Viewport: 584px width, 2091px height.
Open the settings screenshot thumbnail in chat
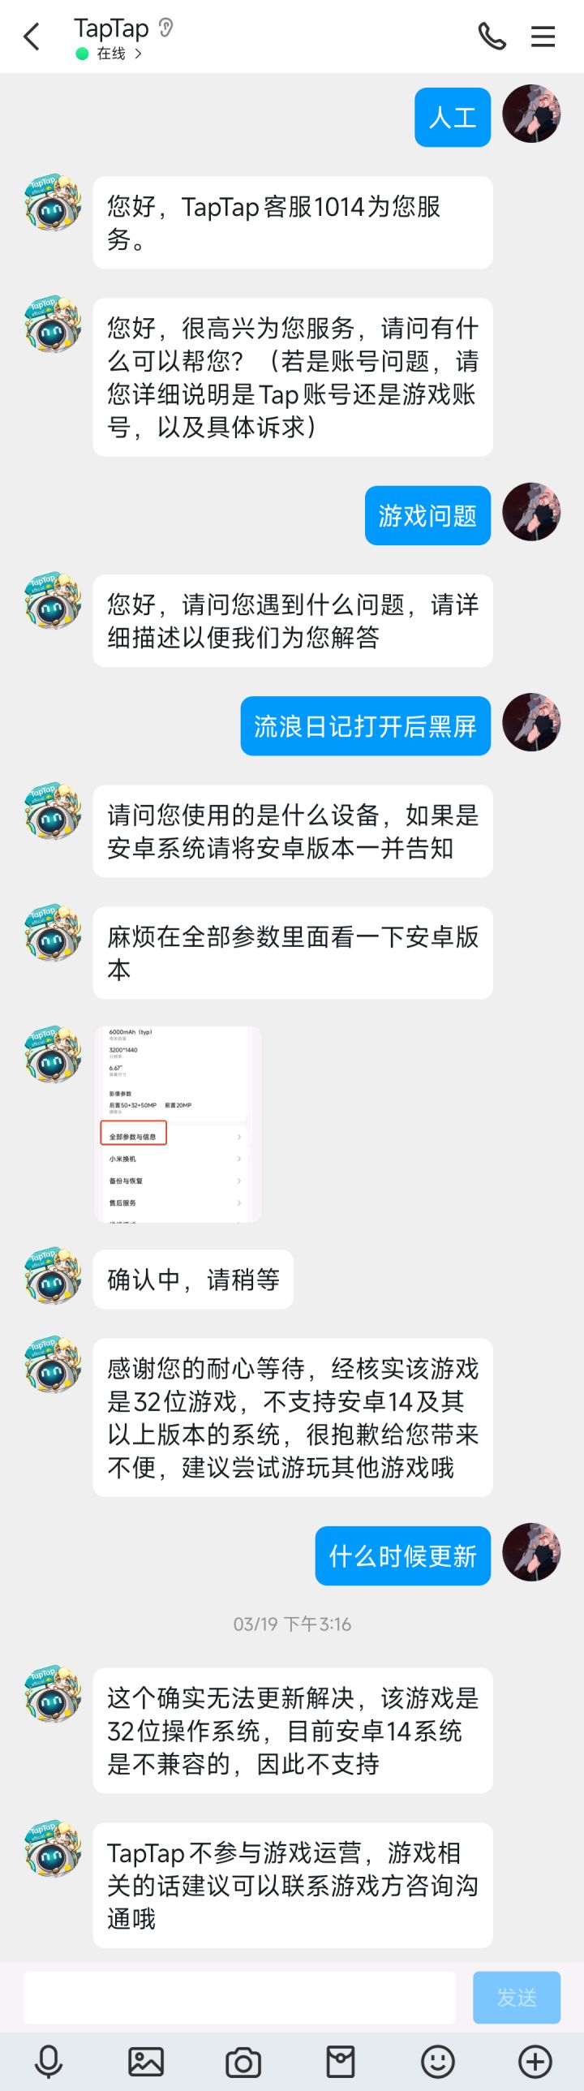[x=178, y=1125]
